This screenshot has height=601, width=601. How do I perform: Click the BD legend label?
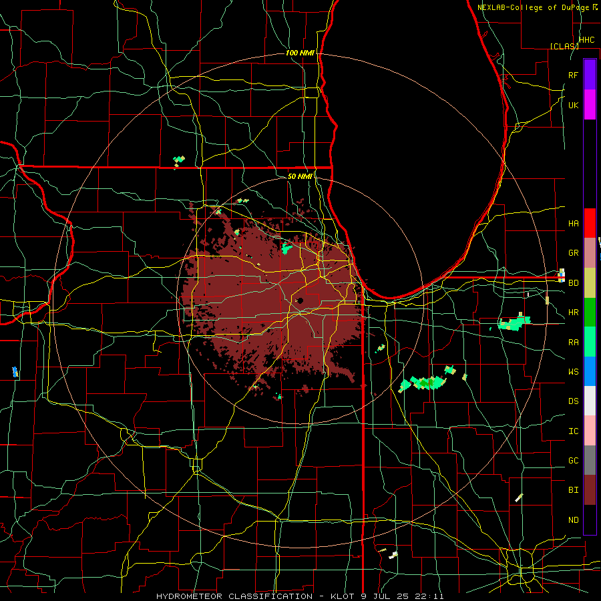(x=573, y=283)
